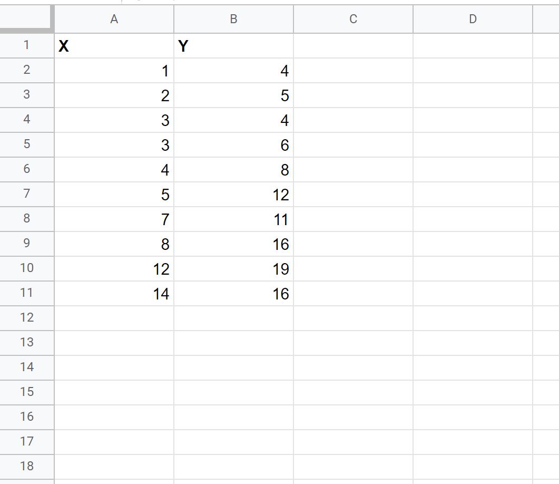Click empty cell D5

pos(473,145)
